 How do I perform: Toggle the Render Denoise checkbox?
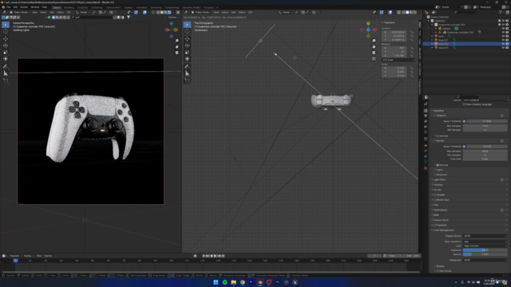coord(438,165)
